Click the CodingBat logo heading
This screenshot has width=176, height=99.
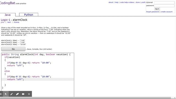[x=7, y=3]
